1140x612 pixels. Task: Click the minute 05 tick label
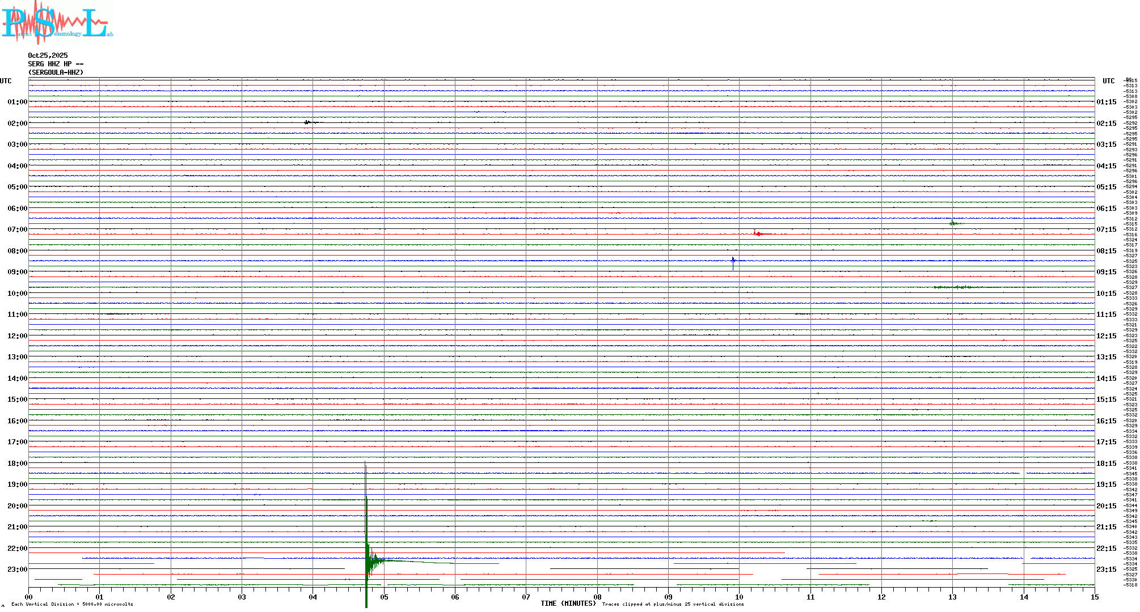point(384,597)
